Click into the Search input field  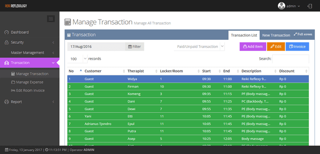pyautogui.click(x=291, y=59)
